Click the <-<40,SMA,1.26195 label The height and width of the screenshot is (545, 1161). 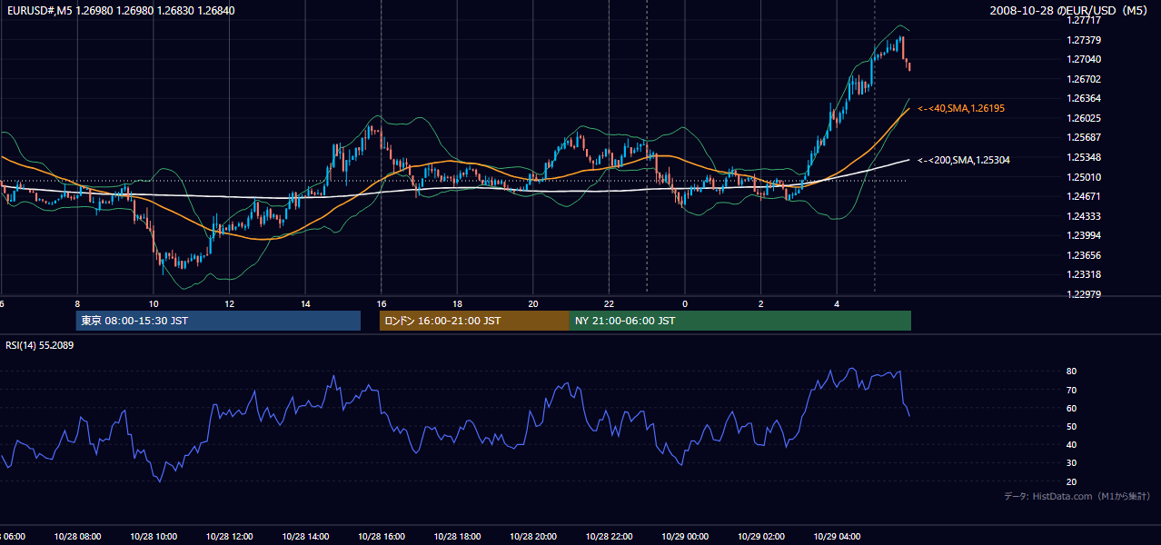(x=961, y=108)
